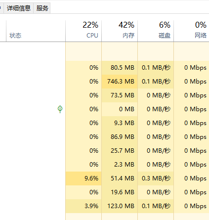Click the 0.3 MB/秒 disk cell
The image size is (209, 220).
156,178
